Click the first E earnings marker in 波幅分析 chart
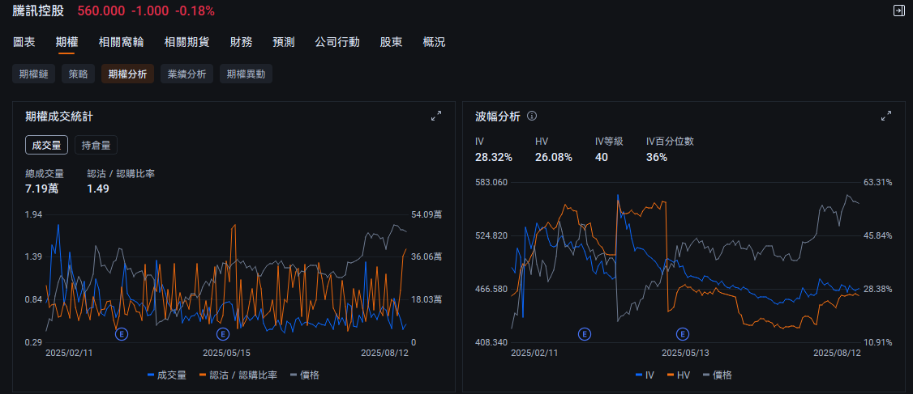The image size is (913, 394). [585, 334]
